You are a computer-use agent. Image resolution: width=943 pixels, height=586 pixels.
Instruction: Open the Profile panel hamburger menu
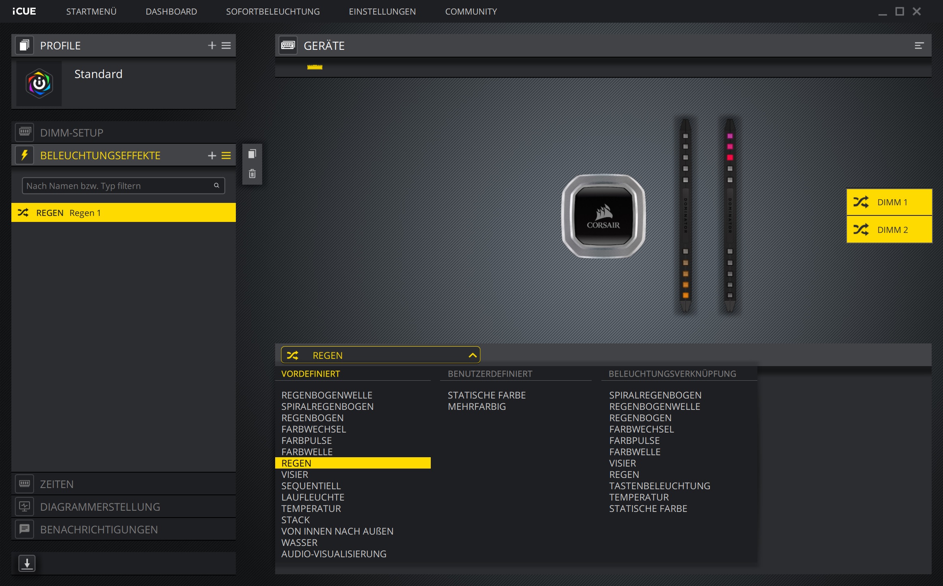[x=226, y=45]
